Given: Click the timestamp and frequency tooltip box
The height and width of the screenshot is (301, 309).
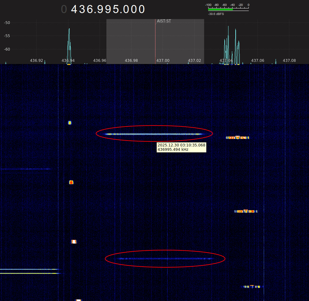Looking at the screenshot, I should click(181, 147).
